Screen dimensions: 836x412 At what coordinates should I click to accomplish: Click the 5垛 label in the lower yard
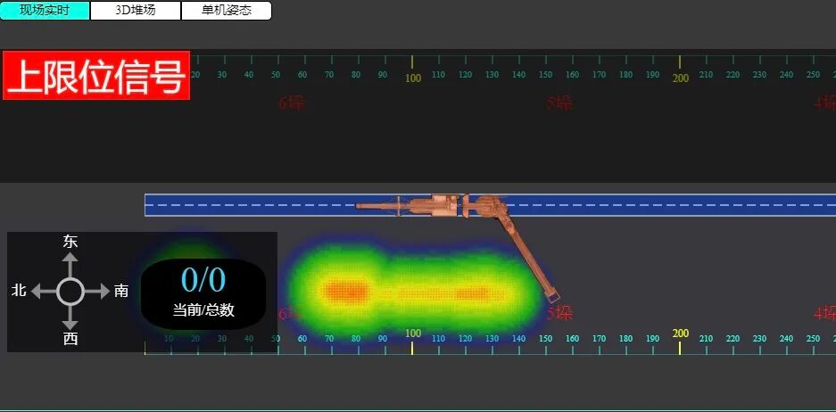pos(559,313)
